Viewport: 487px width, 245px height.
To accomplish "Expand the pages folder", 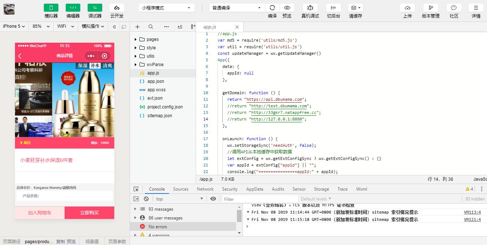I will coord(153,39).
